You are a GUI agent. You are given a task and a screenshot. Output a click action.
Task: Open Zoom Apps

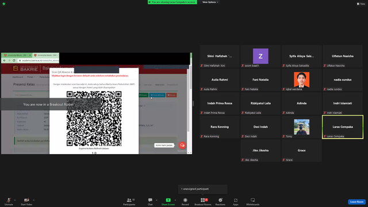coord(236,201)
